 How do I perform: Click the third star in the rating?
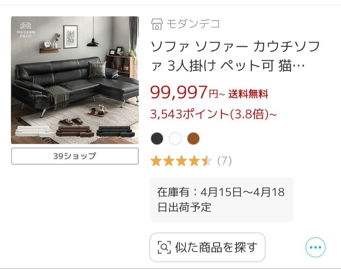[181, 161]
